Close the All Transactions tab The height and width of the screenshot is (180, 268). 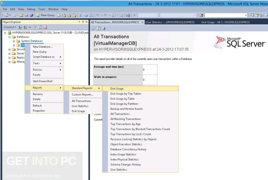(142, 22)
